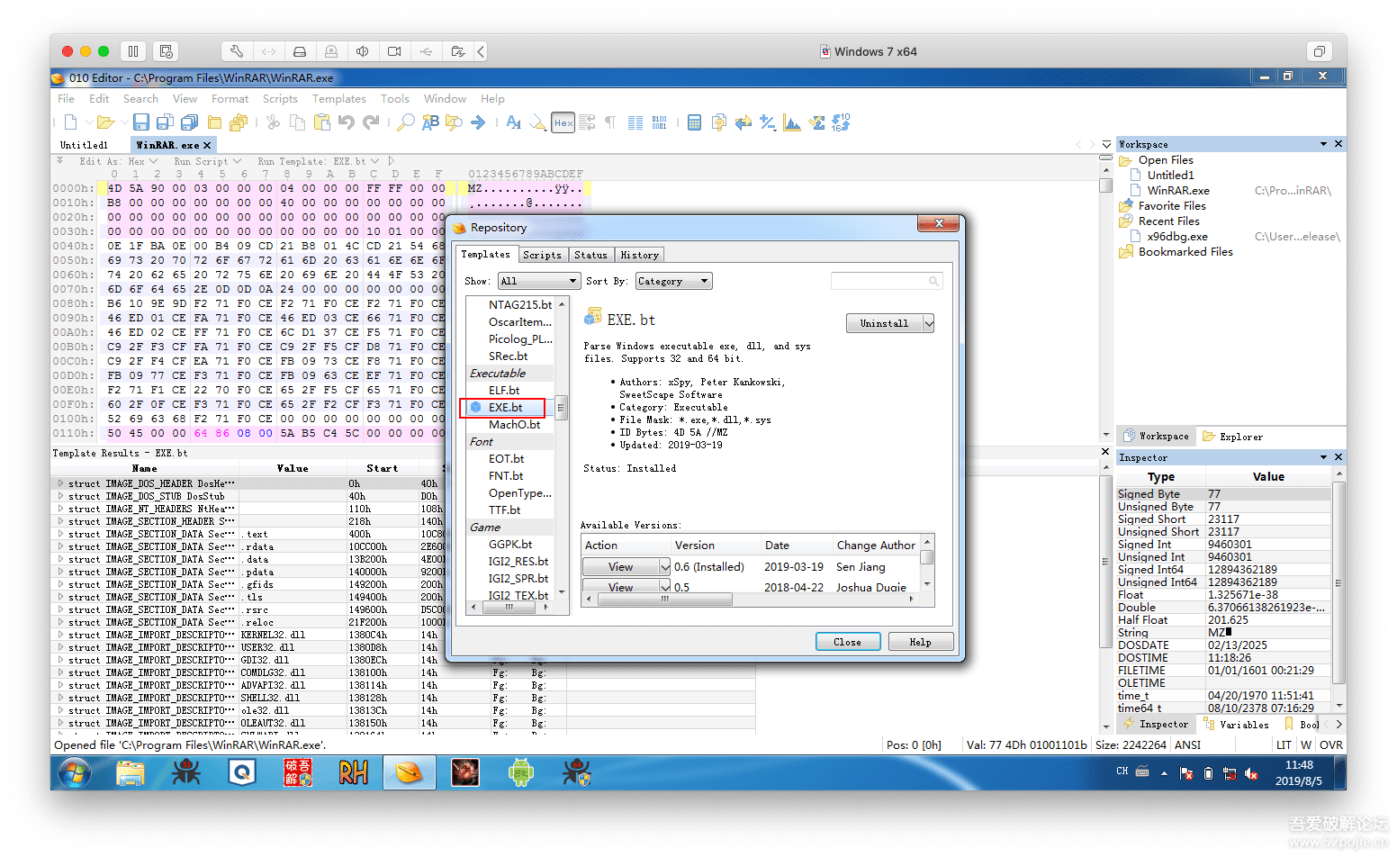
Task: Open the Font settings icon
Action: [x=513, y=122]
